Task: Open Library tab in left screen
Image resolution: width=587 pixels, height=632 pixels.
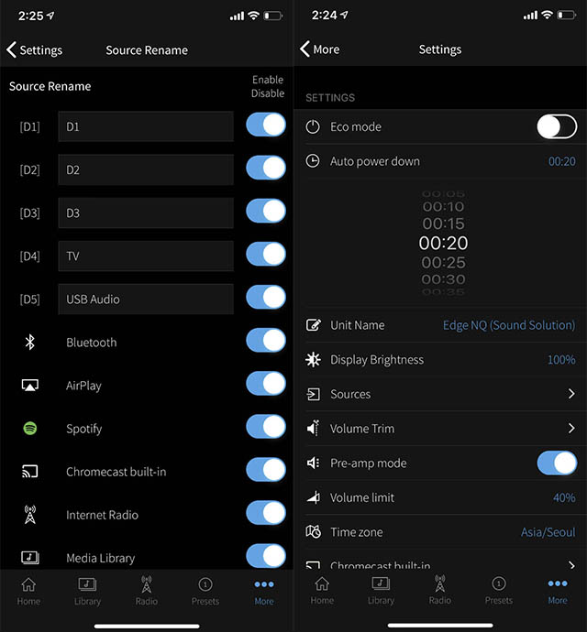Action: point(87,591)
